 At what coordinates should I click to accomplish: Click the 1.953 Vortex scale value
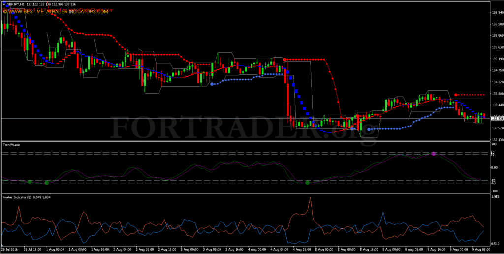pyautogui.click(x=495, y=196)
